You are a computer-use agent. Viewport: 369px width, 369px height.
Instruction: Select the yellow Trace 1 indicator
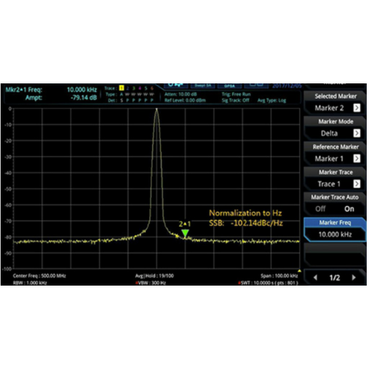click(x=121, y=88)
